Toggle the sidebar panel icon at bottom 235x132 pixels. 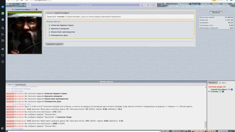point(3,128)
